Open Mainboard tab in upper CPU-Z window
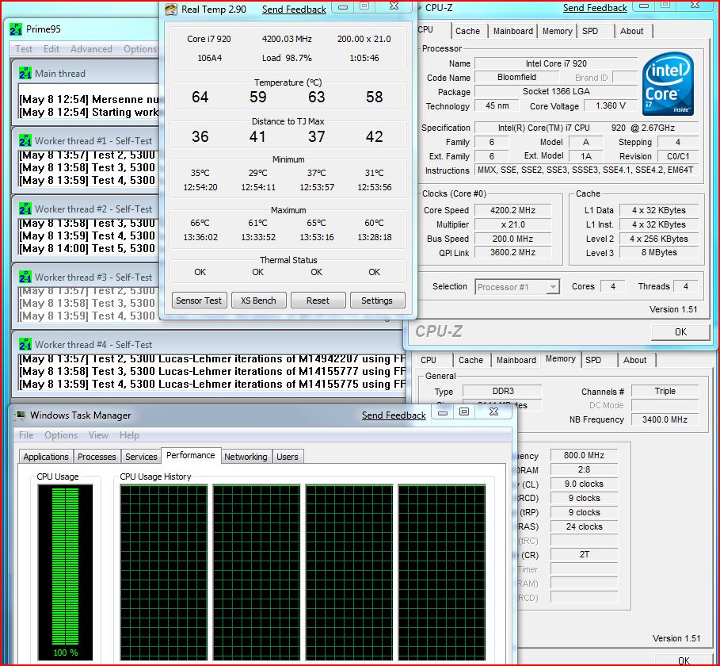Viewport: 720px width, 666px height. [x=513, y=31]
